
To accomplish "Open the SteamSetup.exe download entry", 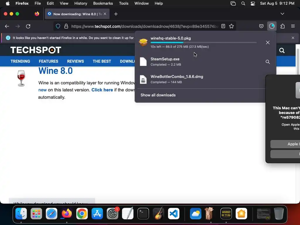I will (200, 62).
